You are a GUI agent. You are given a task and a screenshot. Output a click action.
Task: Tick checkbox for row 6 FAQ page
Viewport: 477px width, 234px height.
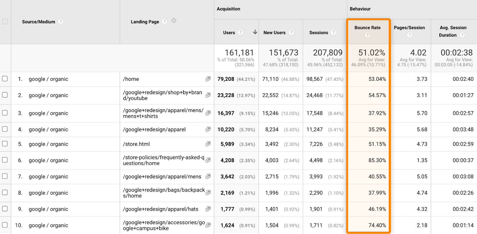coord(5,160)
